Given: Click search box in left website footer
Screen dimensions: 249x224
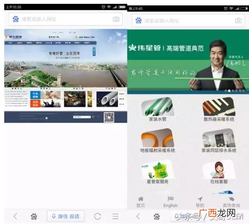Looking at the screenshot, I should tap(82, 117).
